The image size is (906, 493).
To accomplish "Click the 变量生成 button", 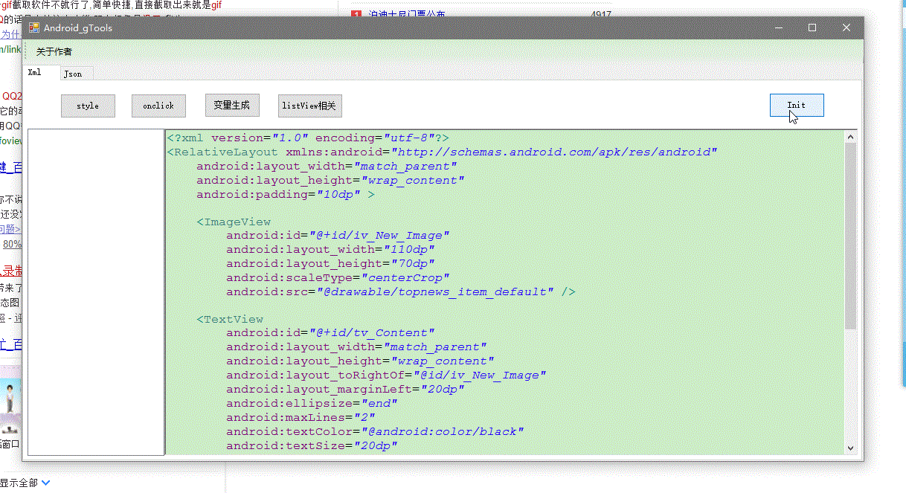I will click(x=232, y=105).
